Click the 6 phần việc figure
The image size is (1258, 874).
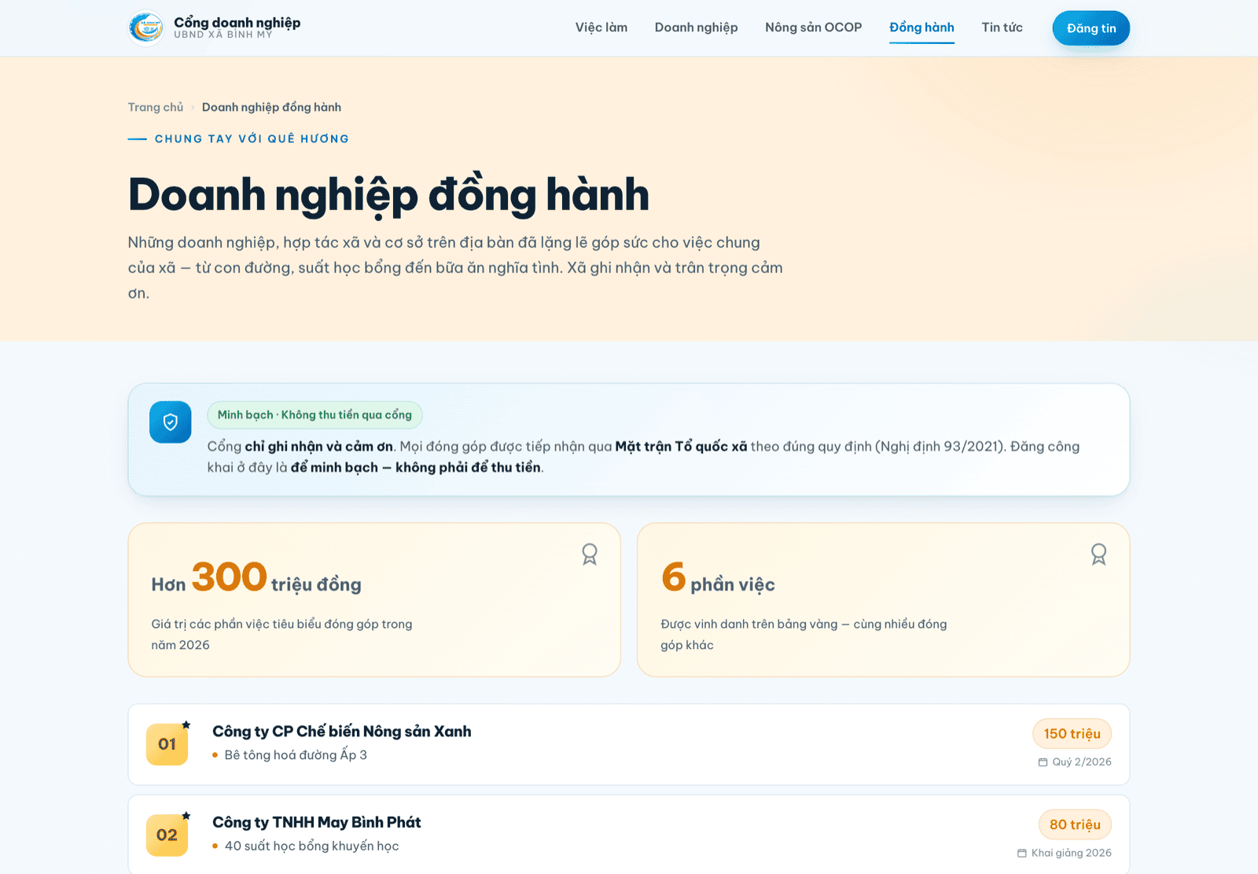pos(718,577)
